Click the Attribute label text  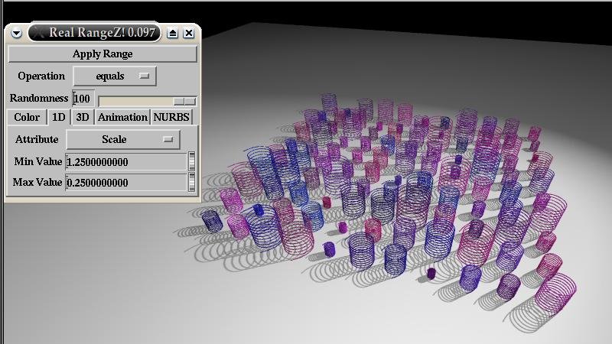point(37,140)
